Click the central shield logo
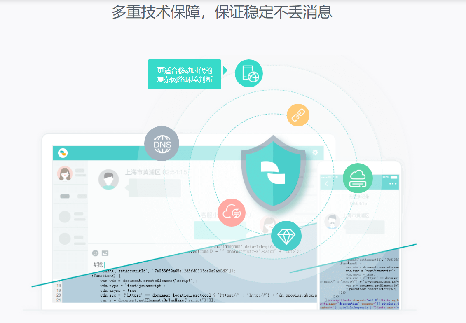This screenshot has height=323, width=466. (x=273, y=173)
